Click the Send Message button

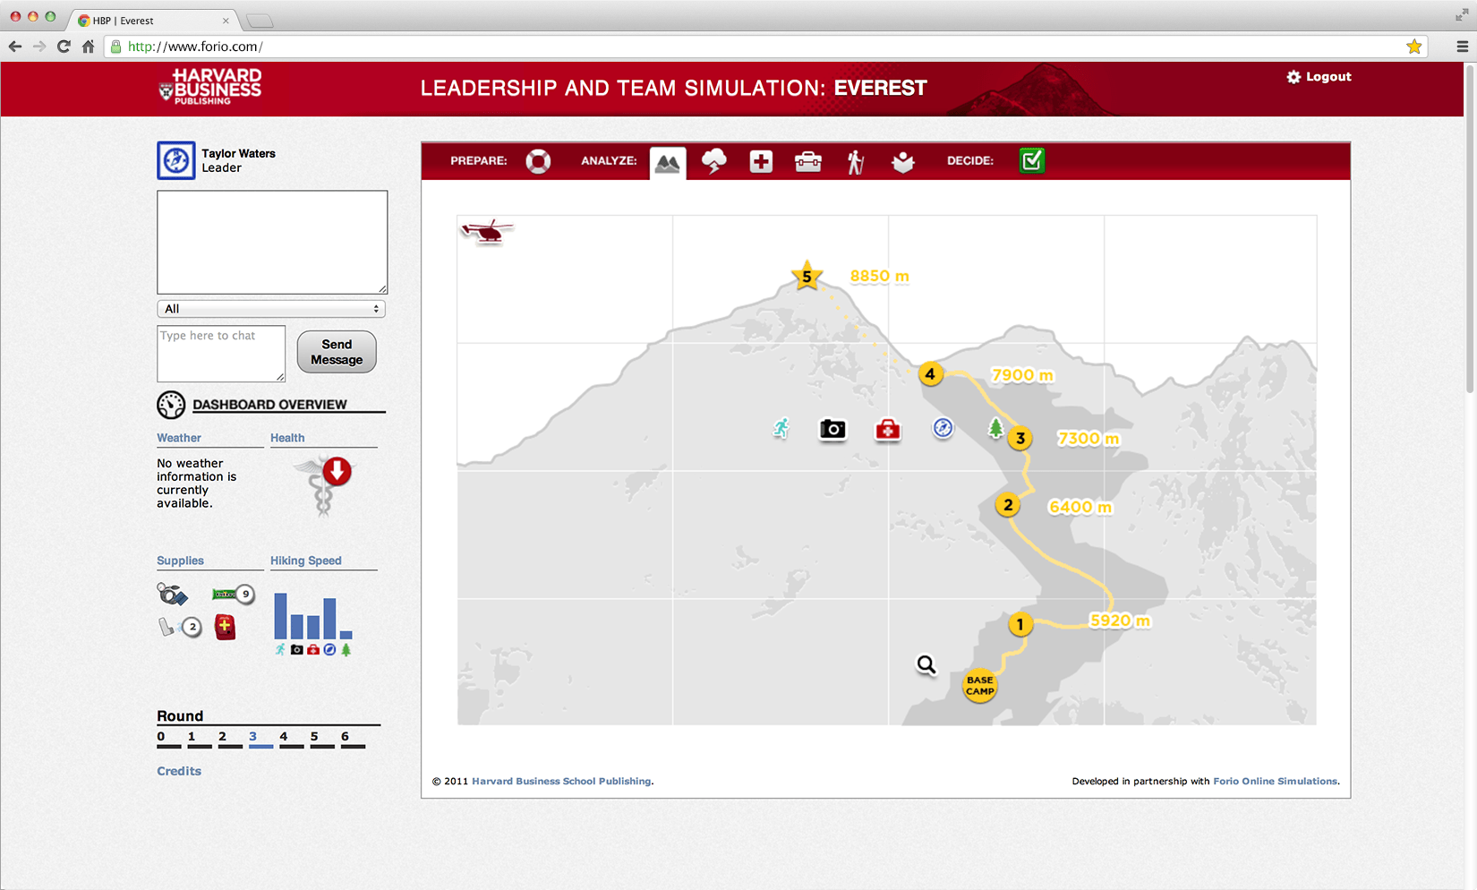tap(337, 352)
